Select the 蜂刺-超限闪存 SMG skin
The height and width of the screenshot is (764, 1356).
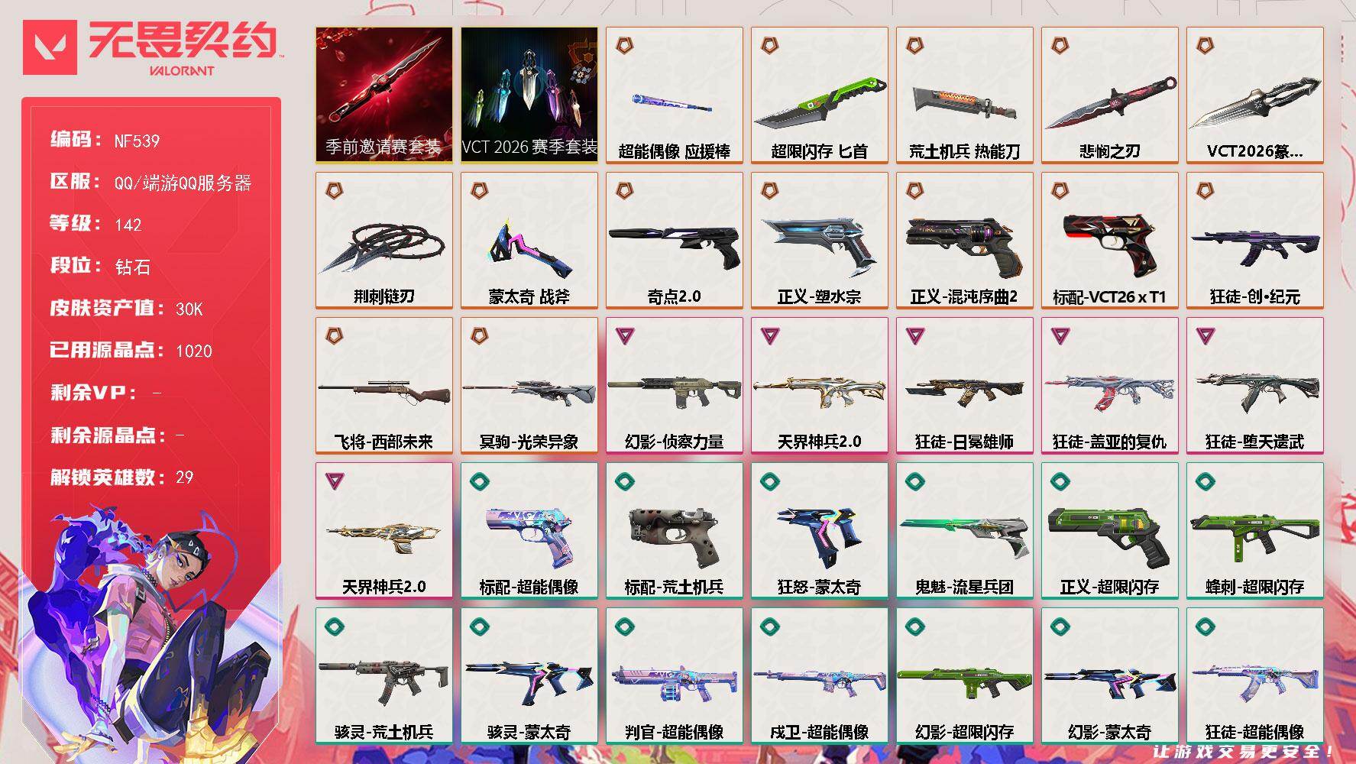pyautogui.click(x=1254, y=530)
